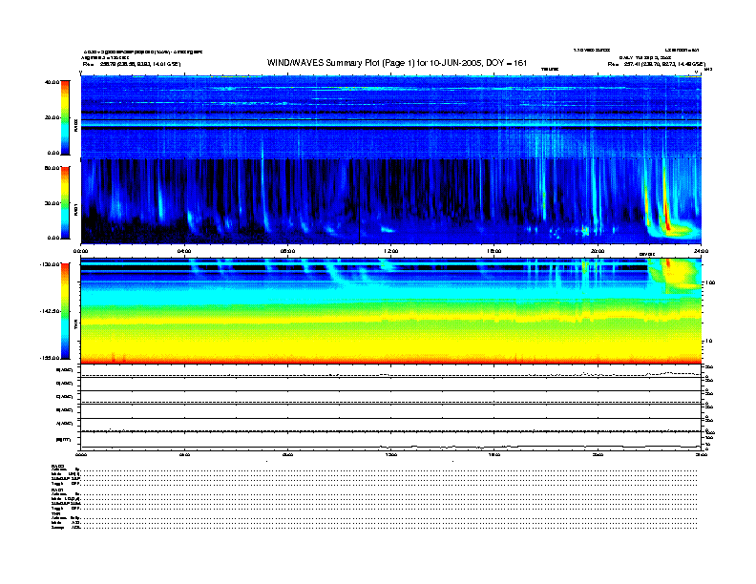
Task: Click the TNR header in the status rows
Action: tap(54, 513)
